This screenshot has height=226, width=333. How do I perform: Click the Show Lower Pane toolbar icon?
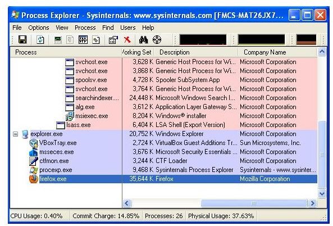click(83, 40)
